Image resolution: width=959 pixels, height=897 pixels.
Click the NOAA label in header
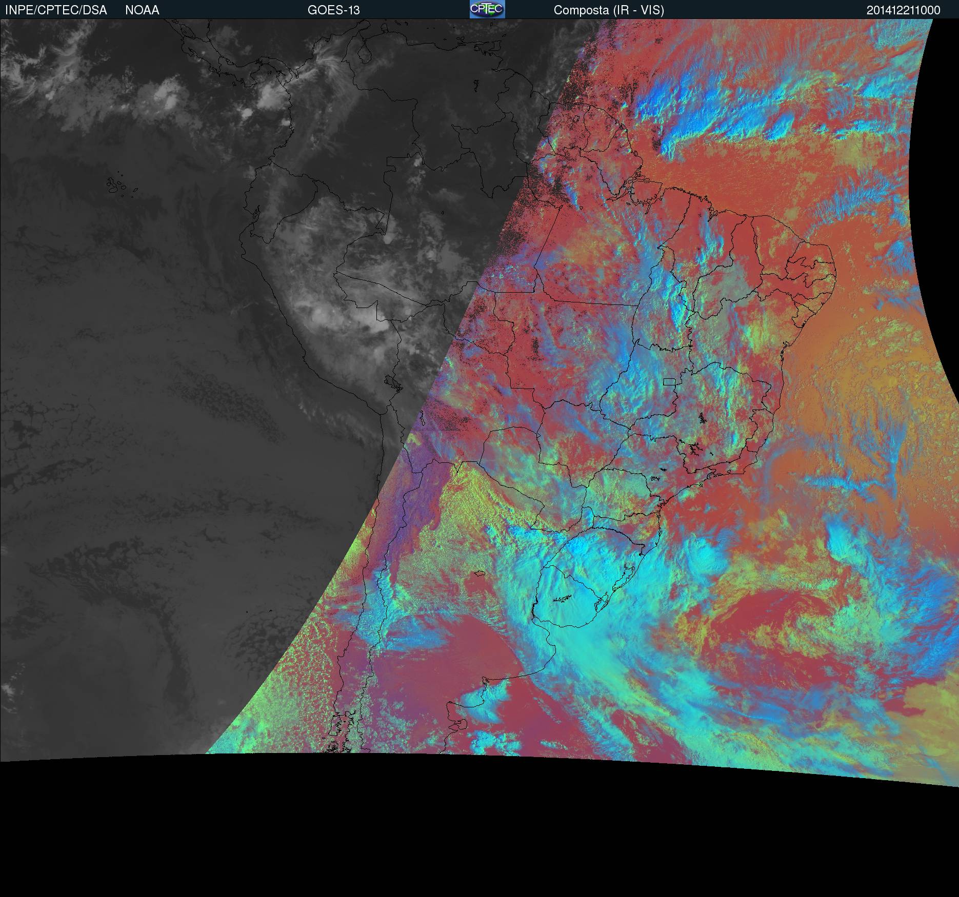(142, 10)
